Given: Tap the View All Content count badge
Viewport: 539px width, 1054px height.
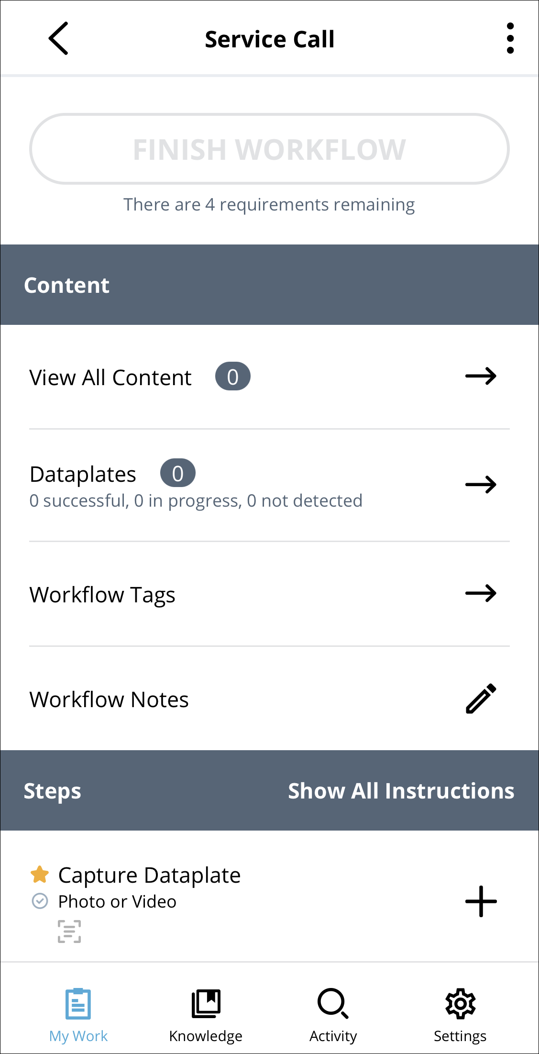Looking at the screenshot, I should coord(233,377).
